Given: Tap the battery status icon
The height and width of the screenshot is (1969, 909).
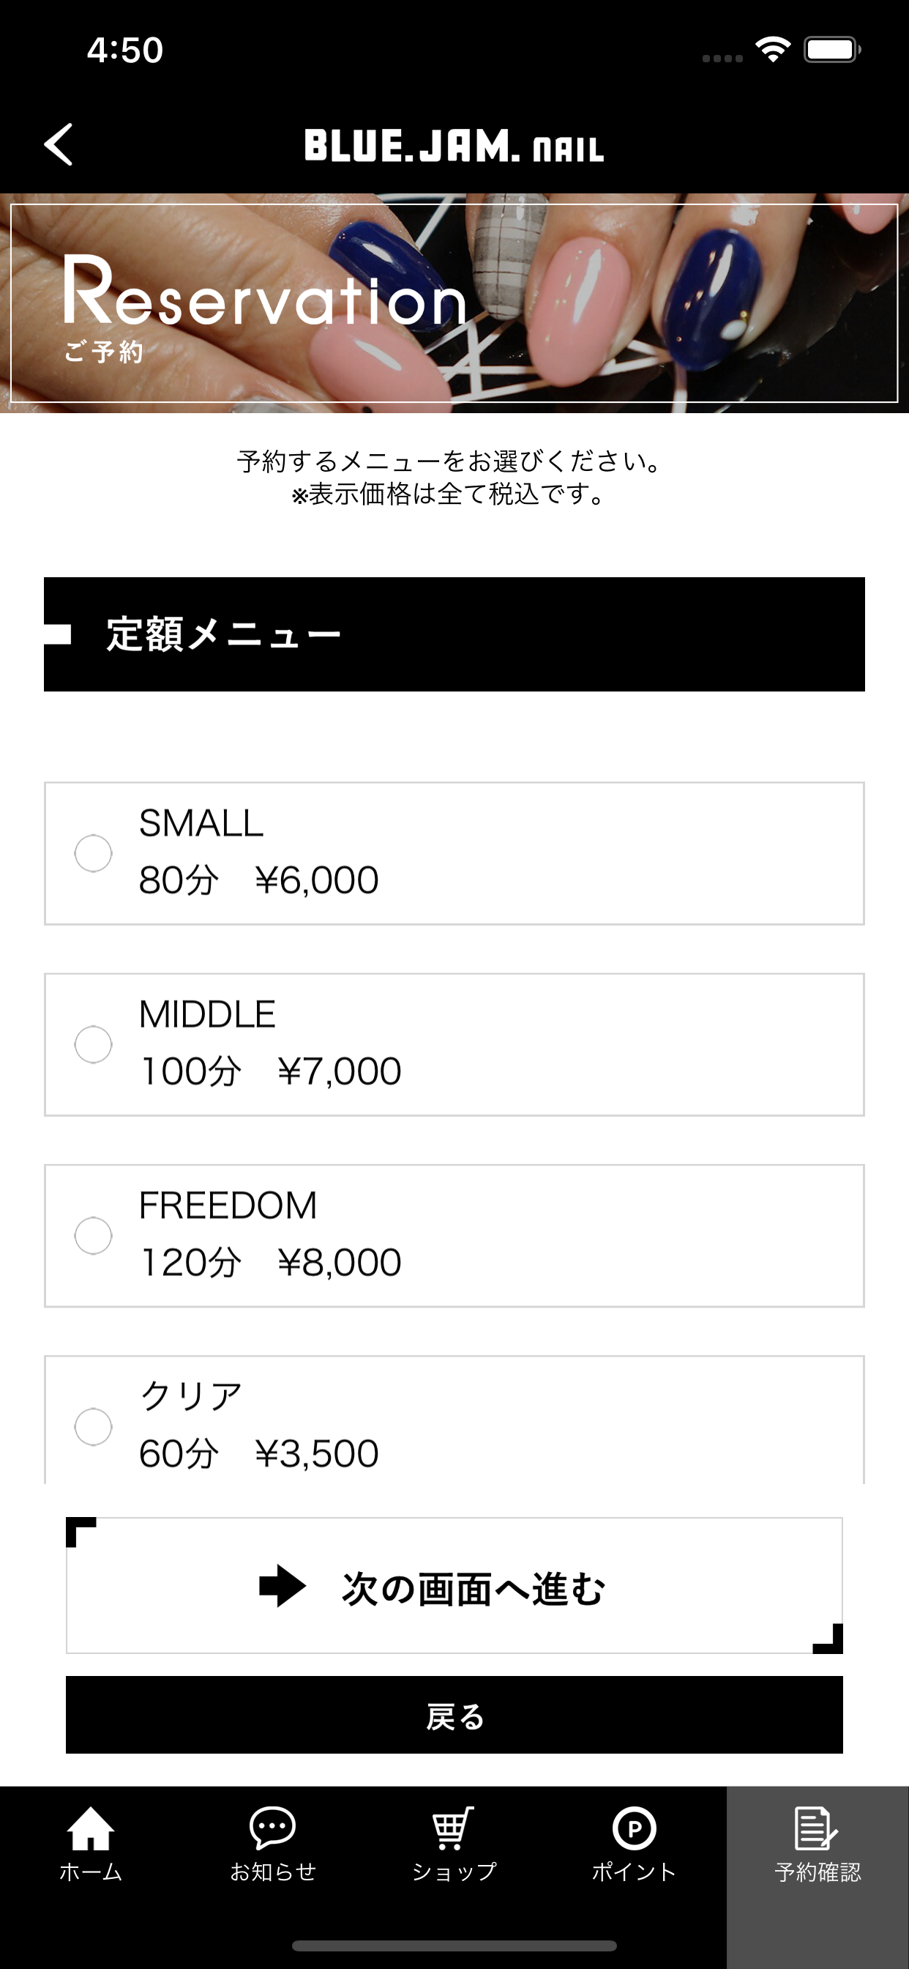Looking at the screenshot, I should (832, 50).
